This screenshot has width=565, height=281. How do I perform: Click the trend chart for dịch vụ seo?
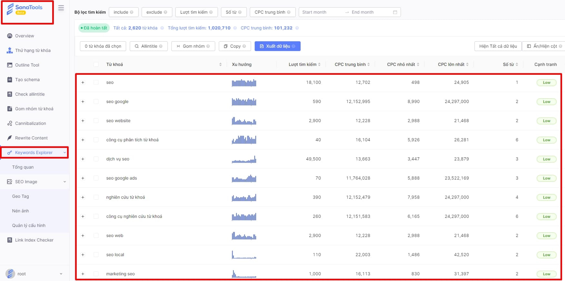tap(244, 159)
